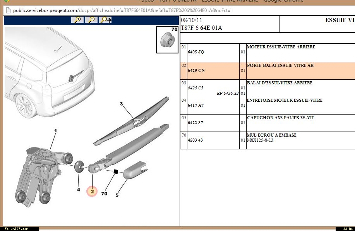This screenshot has height=231, width=355.
Task: Click part number 6429 GN
Action: click(196, 70)
